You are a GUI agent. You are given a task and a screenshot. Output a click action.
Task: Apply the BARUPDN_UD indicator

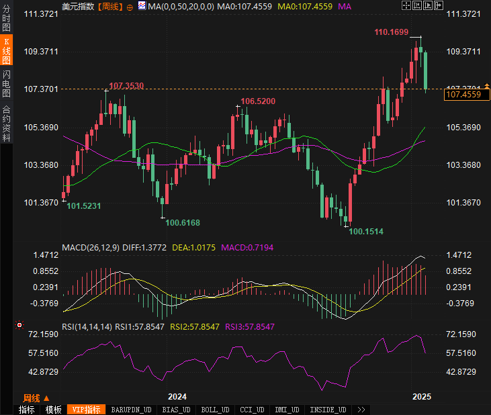pos(131,410)
